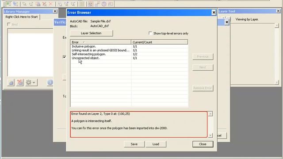The width and height of the screenshot is (283, 159).
Task: Click the Next button in Error Browser
Action: click(203, 67)
